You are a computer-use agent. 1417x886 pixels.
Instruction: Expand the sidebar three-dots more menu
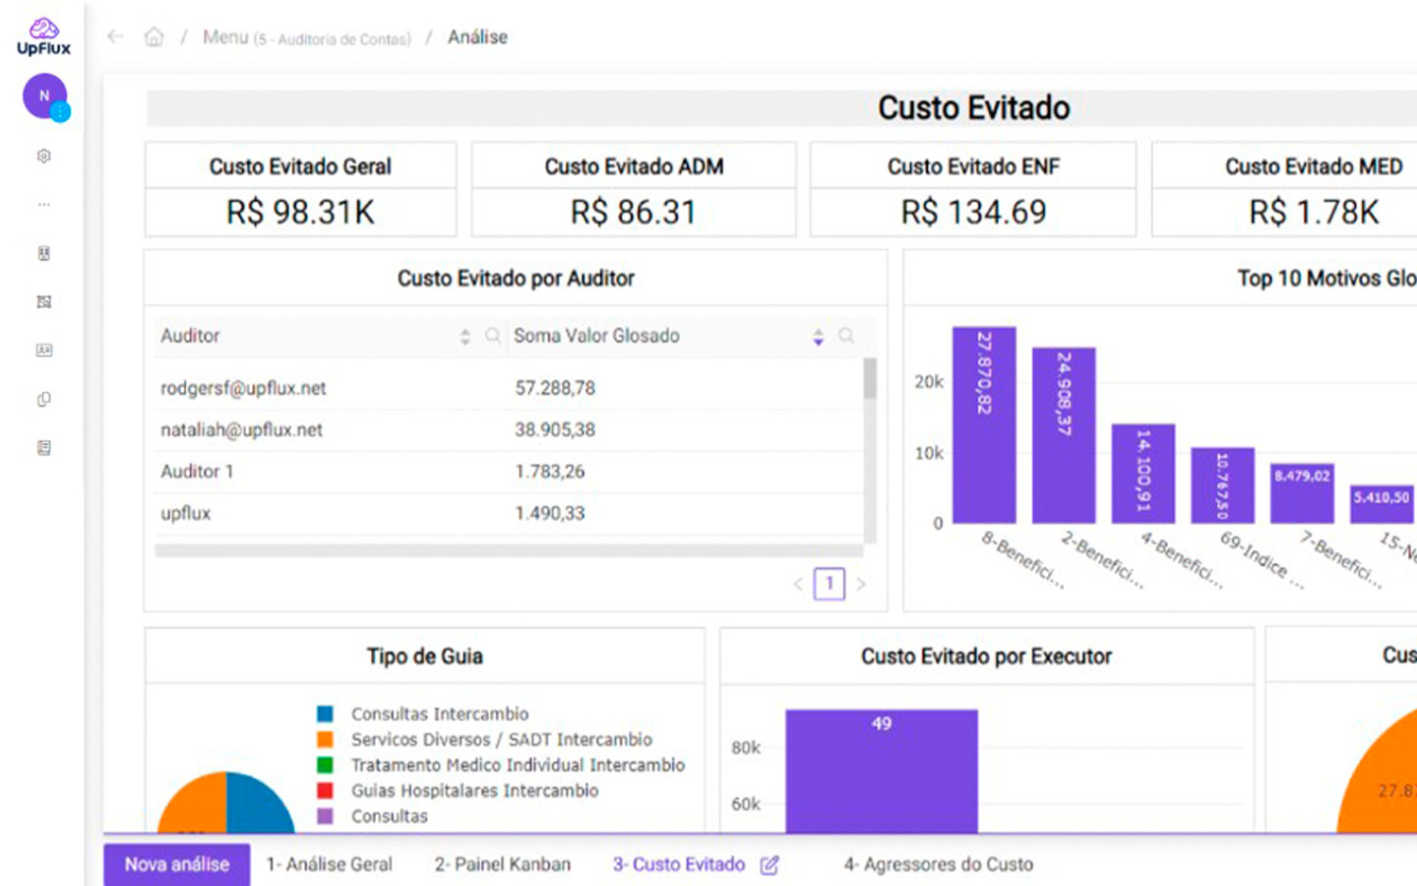(x=43, y=205)
